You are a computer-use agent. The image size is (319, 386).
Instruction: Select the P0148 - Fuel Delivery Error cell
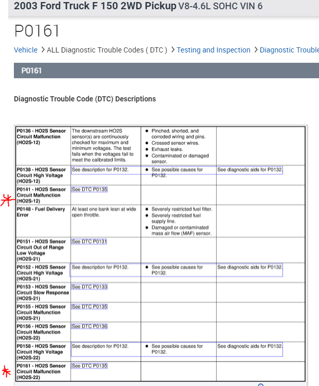pos(43,221)
